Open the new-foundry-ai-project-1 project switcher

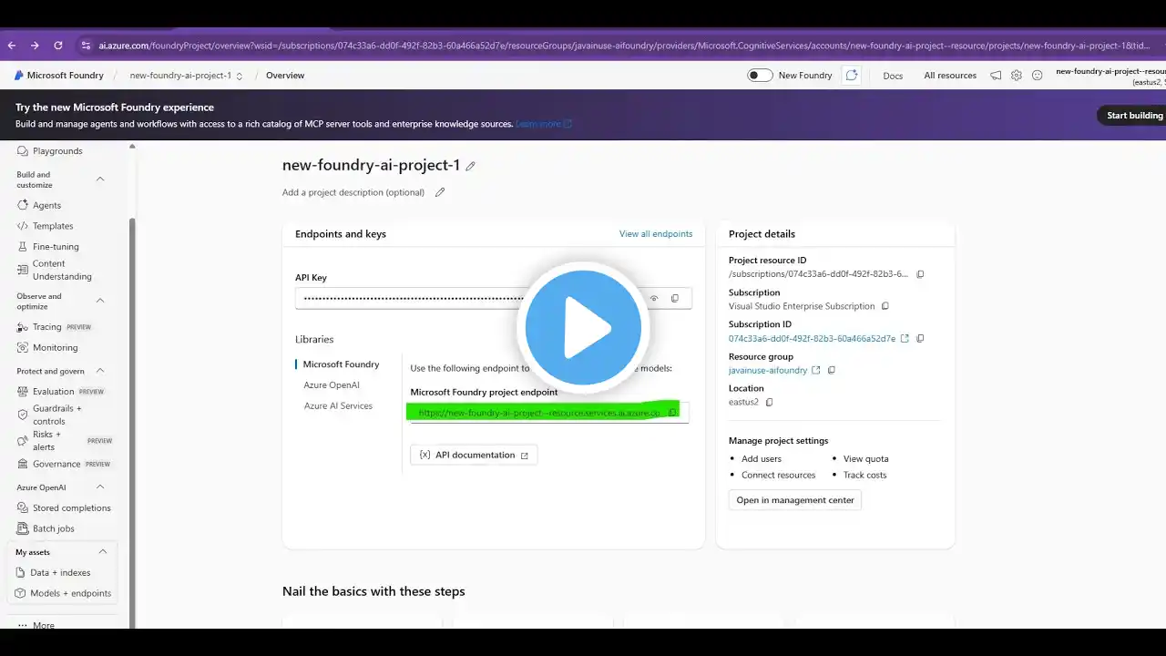coord(186,76)
